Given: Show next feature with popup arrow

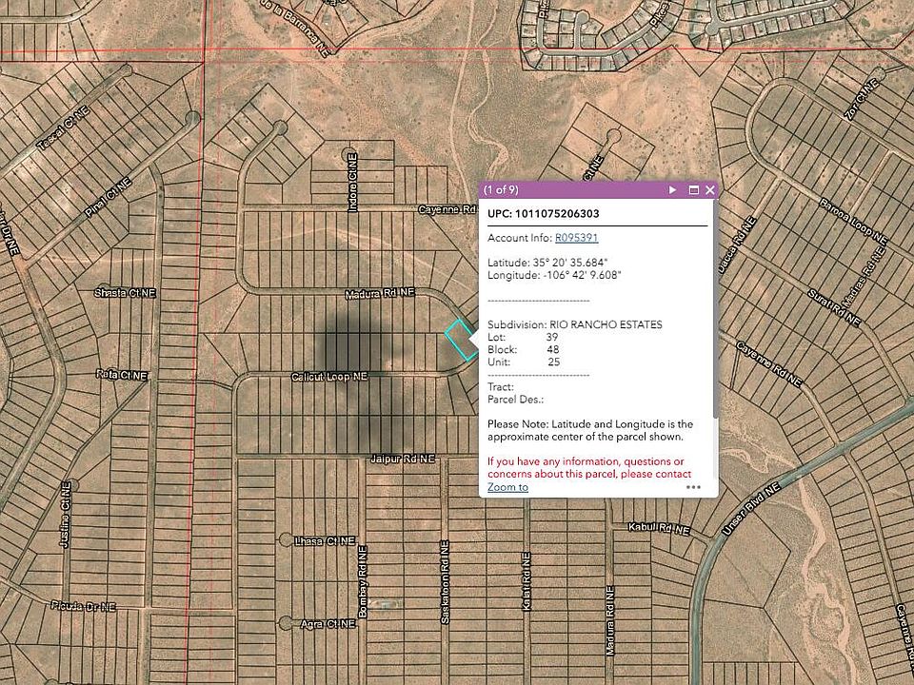Looking at the screenshot, I should [672, 190].
